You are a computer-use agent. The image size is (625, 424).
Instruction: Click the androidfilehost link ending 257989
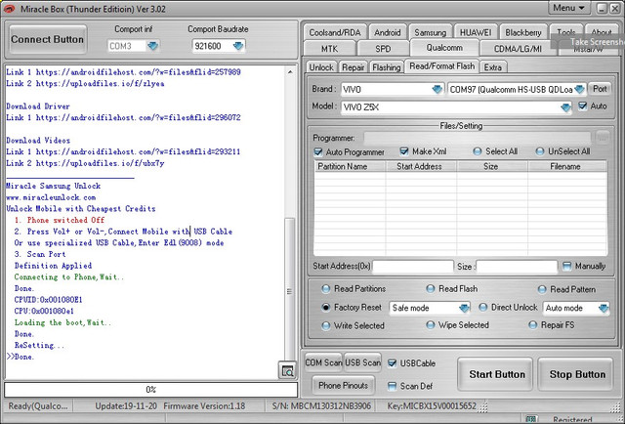pyautogui.click(x=139, y=72)
